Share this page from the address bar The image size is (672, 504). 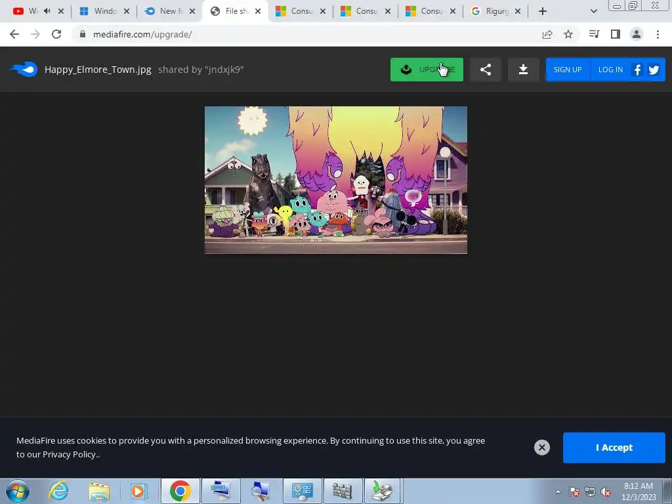(547, 34)
